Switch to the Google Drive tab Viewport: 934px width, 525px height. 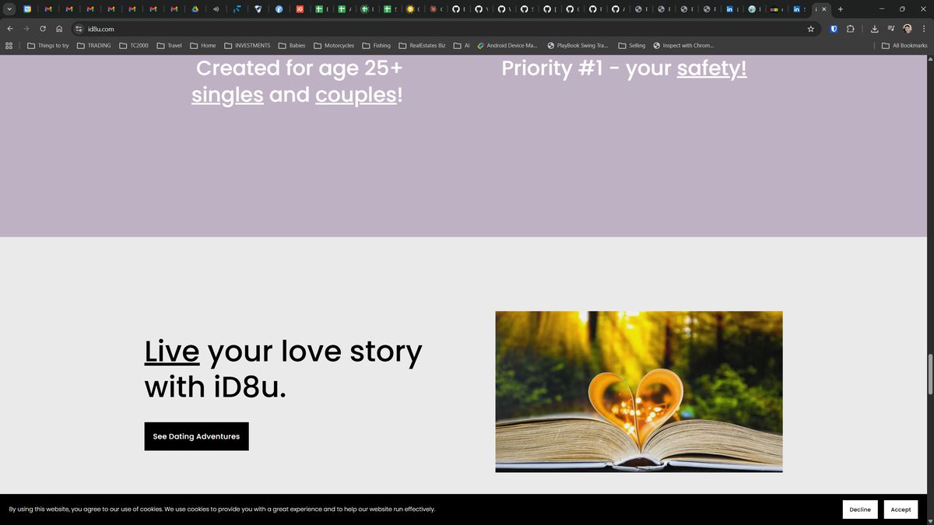(195, 9)
